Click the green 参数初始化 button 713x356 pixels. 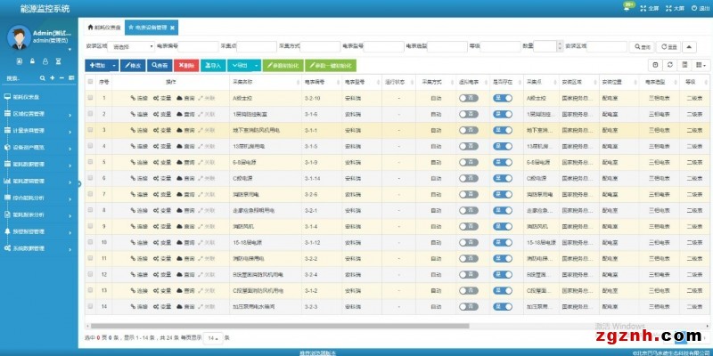283,65
